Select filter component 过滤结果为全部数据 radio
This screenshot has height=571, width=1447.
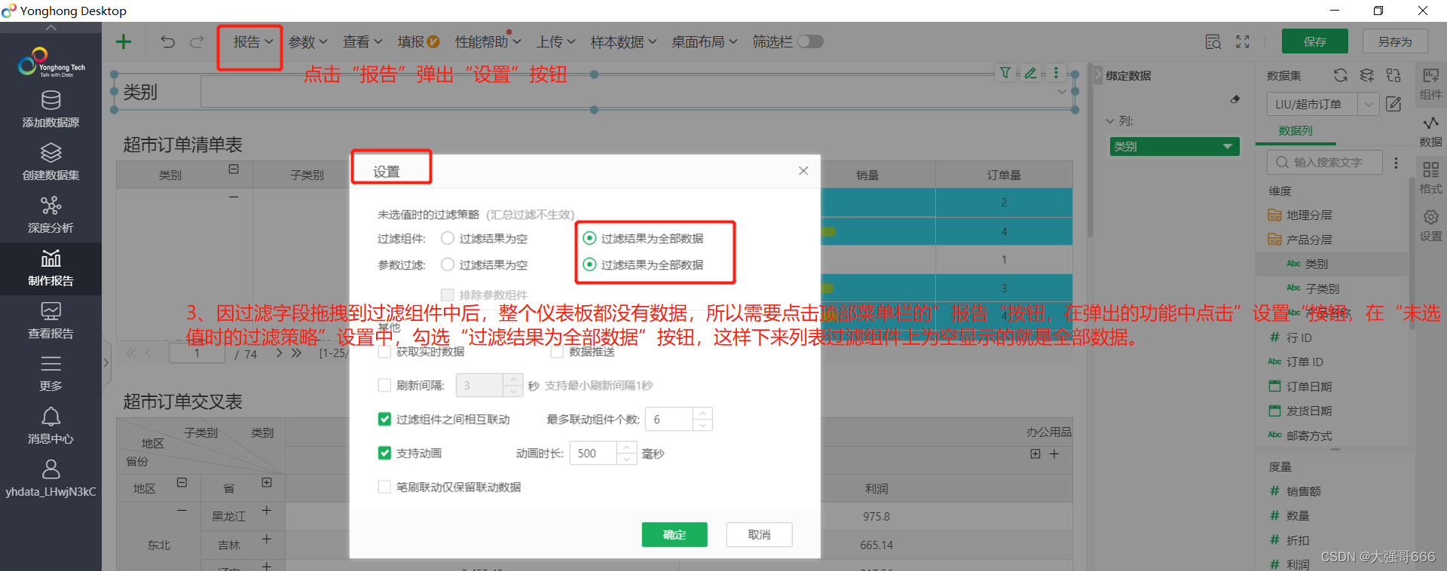tap(590, 238)
